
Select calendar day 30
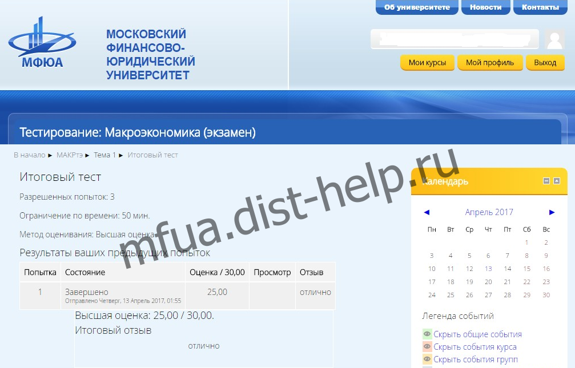click(x=546, y=295)
